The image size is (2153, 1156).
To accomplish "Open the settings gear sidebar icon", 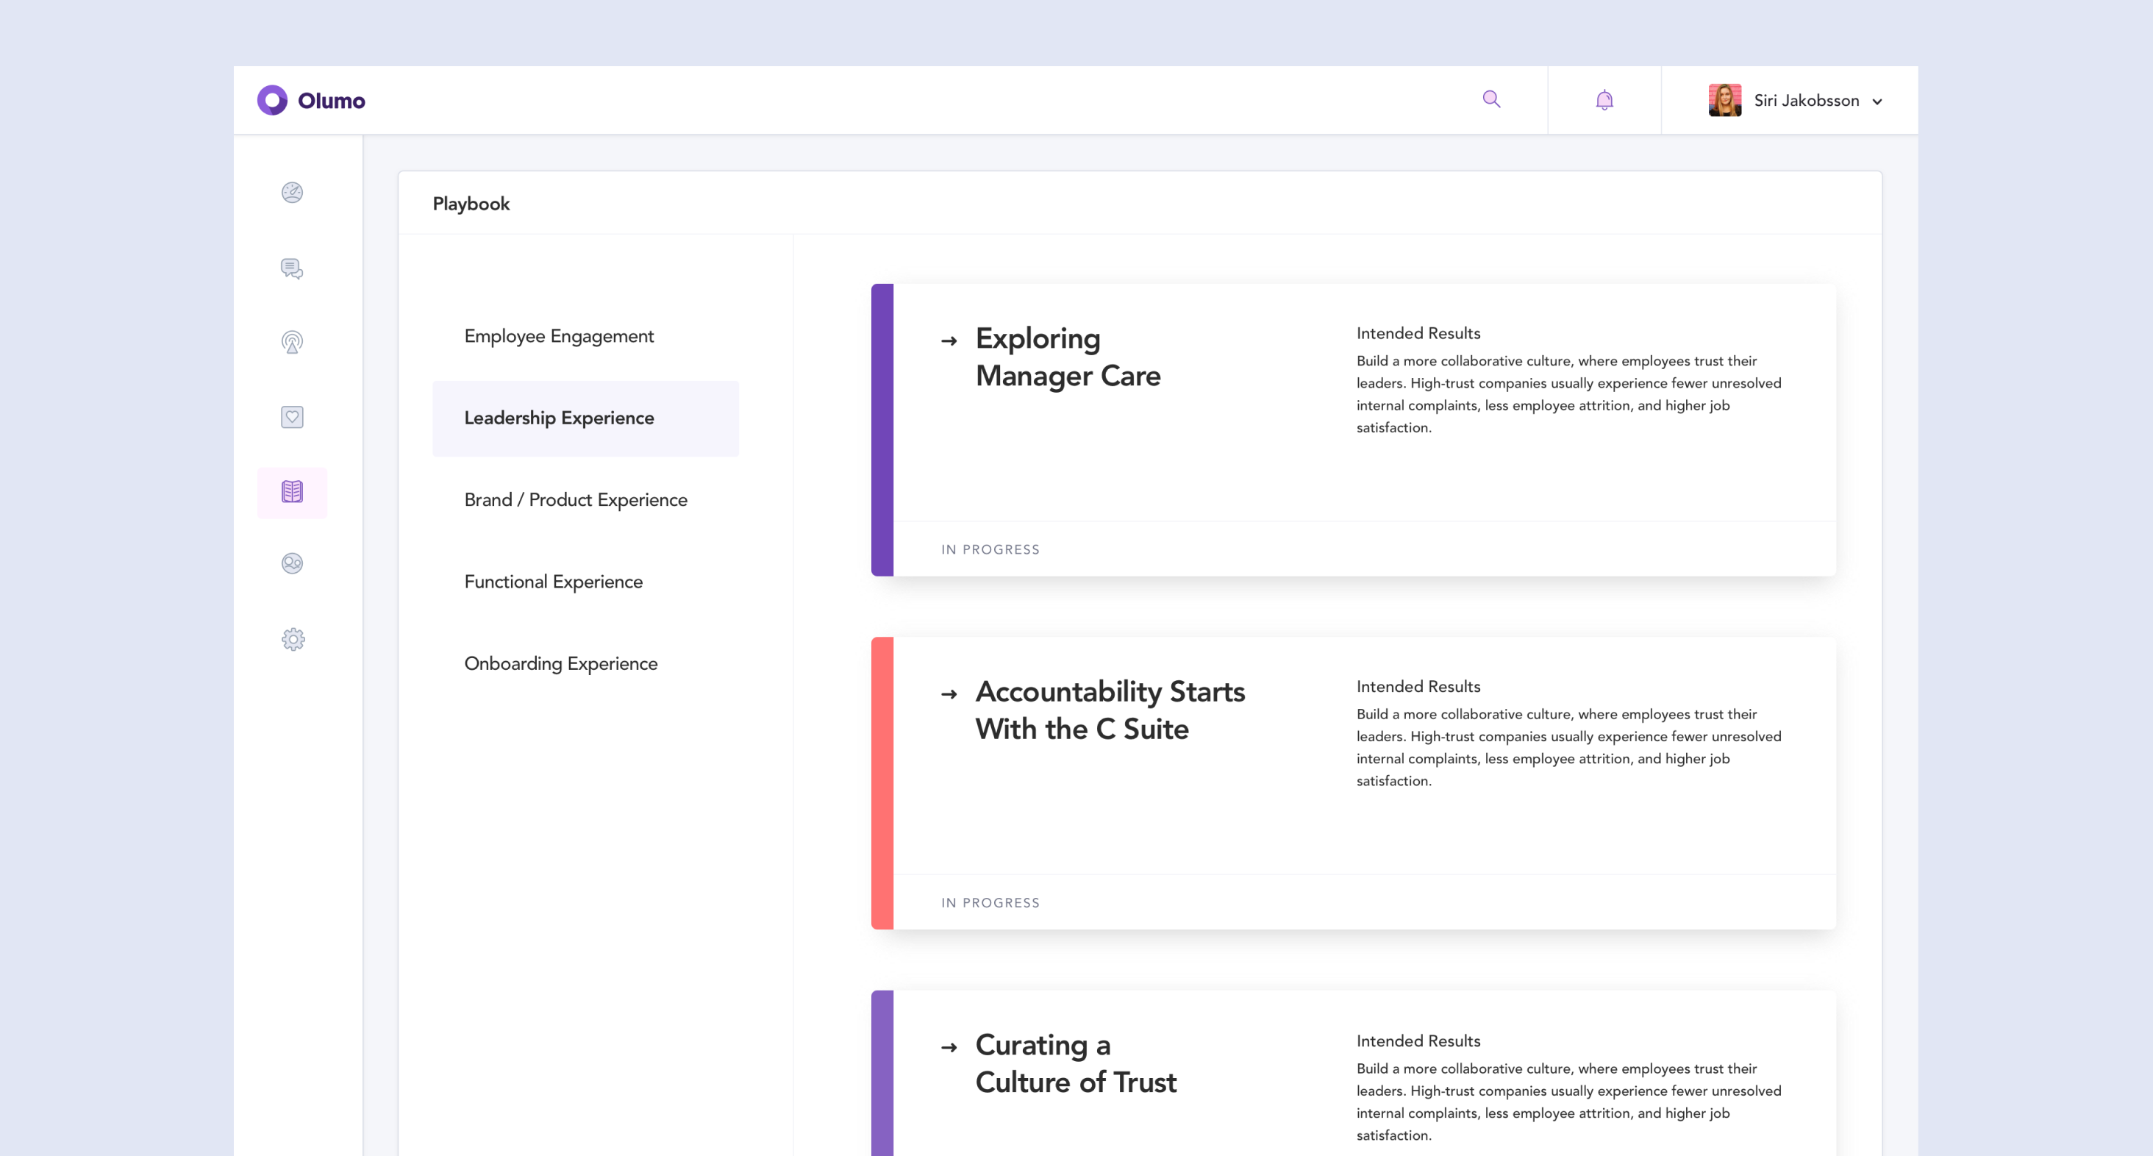I will [x=293, y=640].
